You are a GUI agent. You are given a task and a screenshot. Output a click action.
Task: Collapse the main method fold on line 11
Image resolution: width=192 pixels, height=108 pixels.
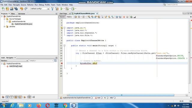(x=64, y=46)
